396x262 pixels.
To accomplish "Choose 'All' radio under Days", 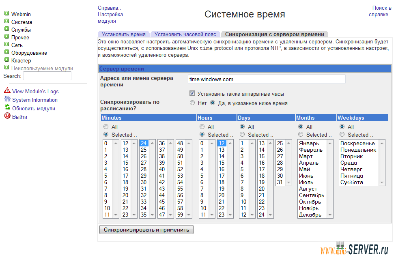I will point(242,127).
